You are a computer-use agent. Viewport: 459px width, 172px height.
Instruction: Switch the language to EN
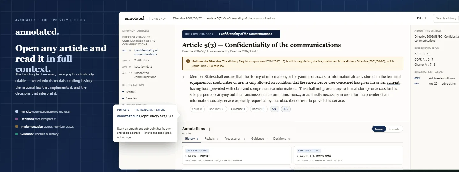[x=419, y=18]
